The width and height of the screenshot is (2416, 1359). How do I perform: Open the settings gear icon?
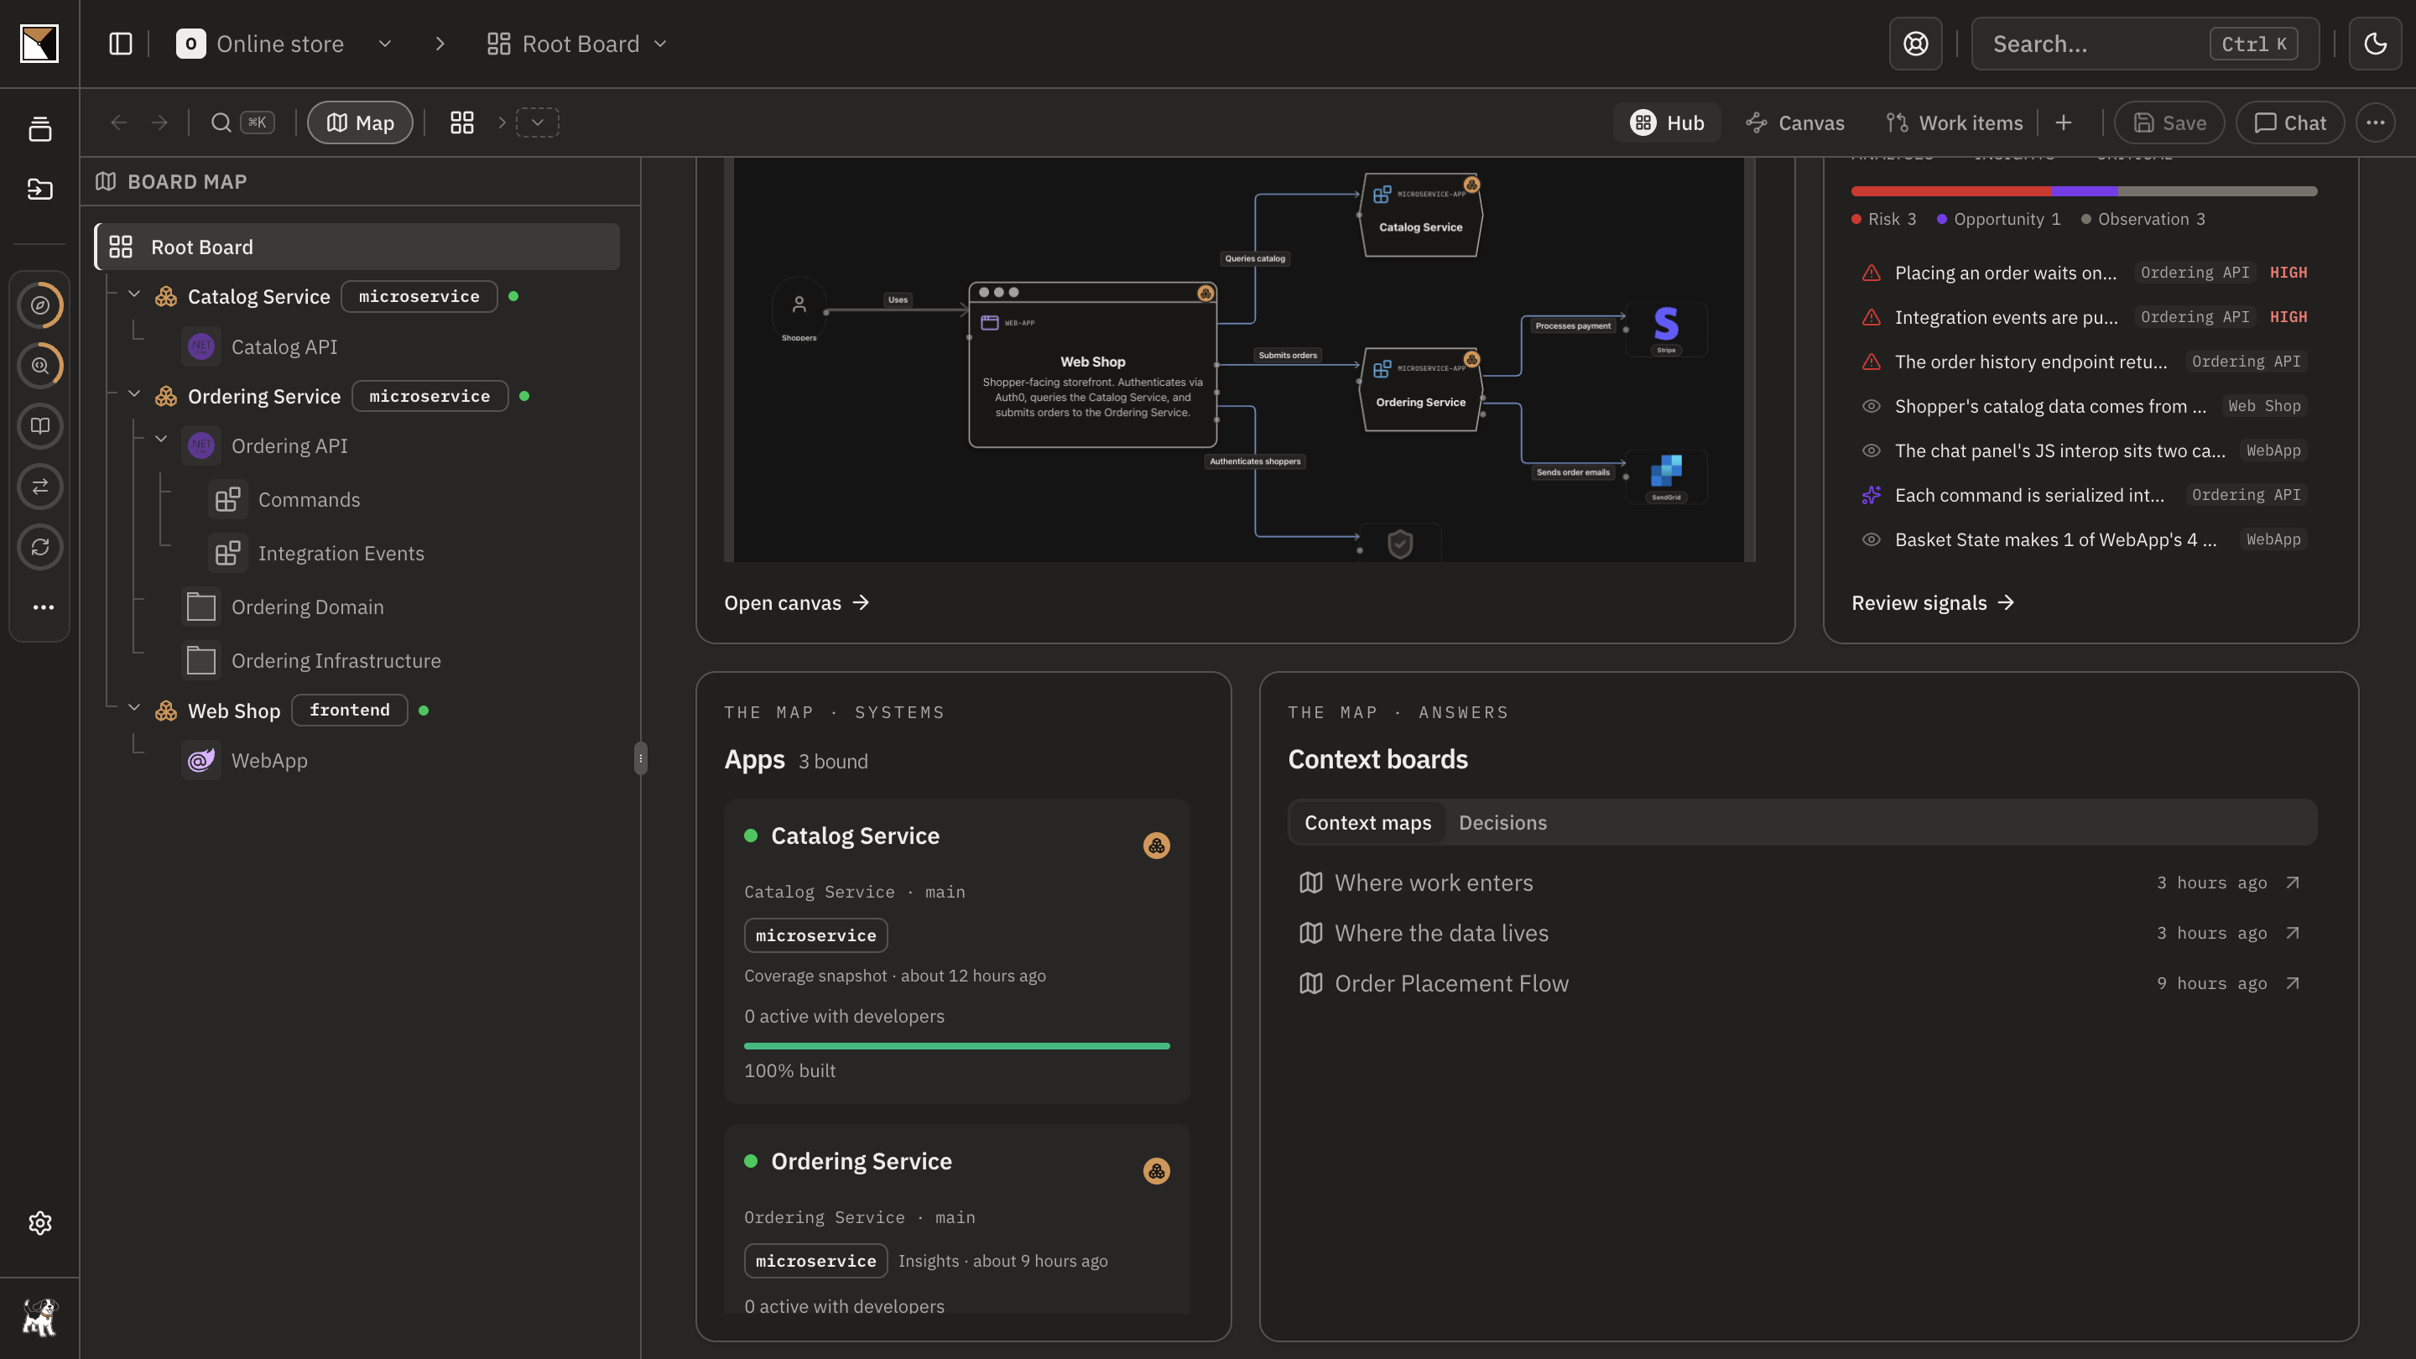coord(39,1223)
